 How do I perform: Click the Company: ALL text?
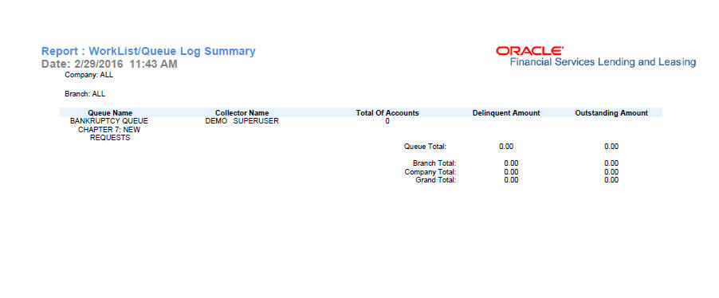[89, 75]
